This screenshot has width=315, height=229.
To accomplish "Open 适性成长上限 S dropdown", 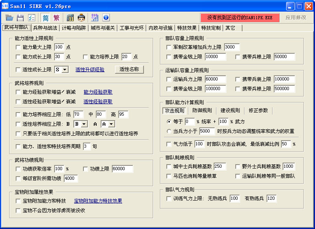I will pyautogui.click(x=62, y=70).
